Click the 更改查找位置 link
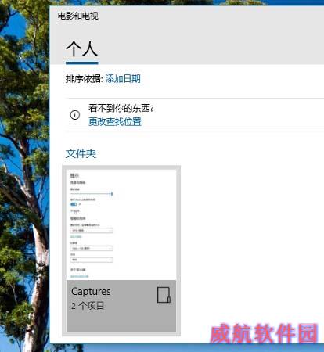This screenshot has width=324, height=352. pyautogui.click(x=115, y=121)
